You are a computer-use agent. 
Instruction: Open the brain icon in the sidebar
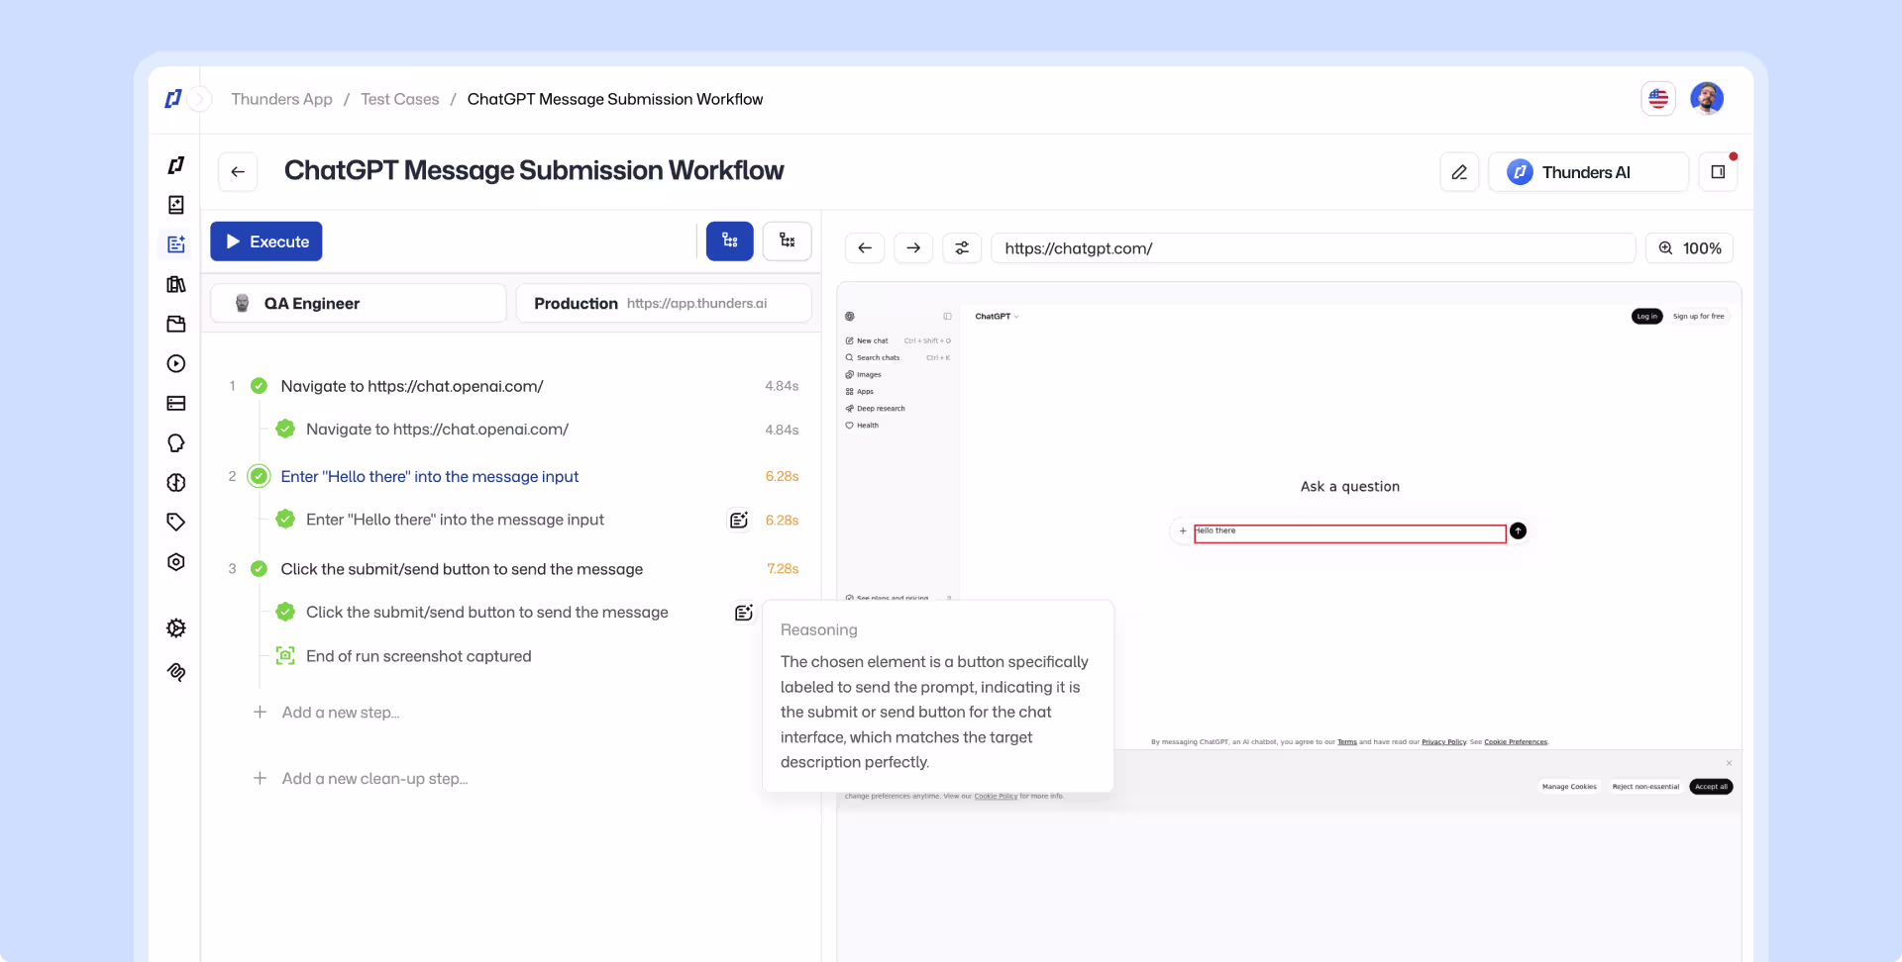tap(176, 482)
